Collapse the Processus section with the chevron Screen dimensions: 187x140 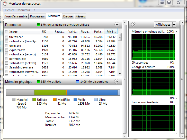[117, 25]
